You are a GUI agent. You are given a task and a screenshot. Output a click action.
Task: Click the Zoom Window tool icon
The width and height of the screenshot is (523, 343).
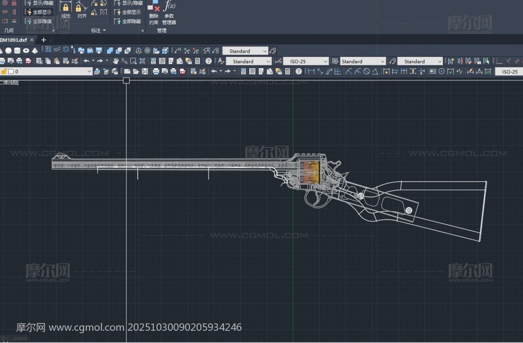click(133, 61)
